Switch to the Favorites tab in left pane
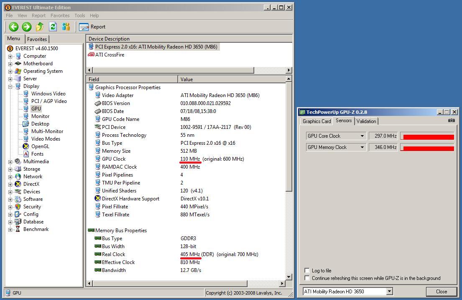 (x=37, y=39)
